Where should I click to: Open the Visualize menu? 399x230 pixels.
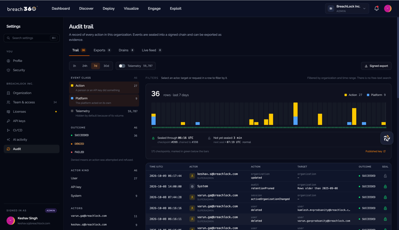[131, 9]
